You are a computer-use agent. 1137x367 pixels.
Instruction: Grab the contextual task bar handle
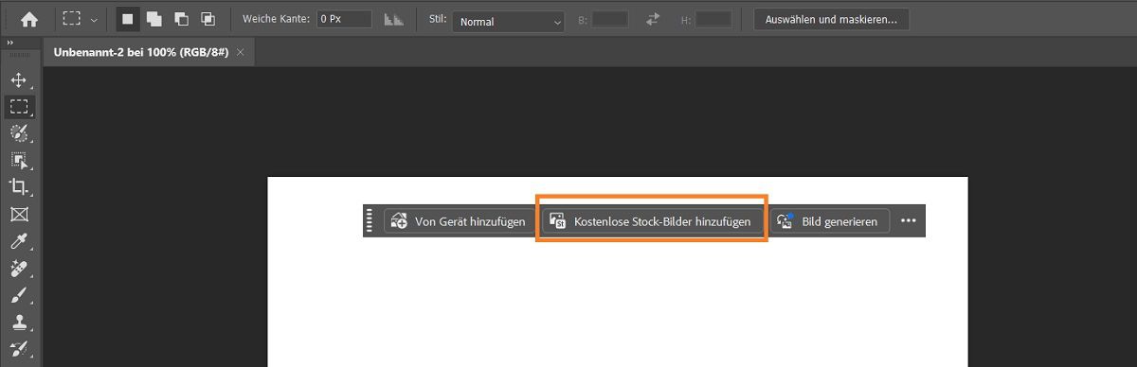pos(370,221)
